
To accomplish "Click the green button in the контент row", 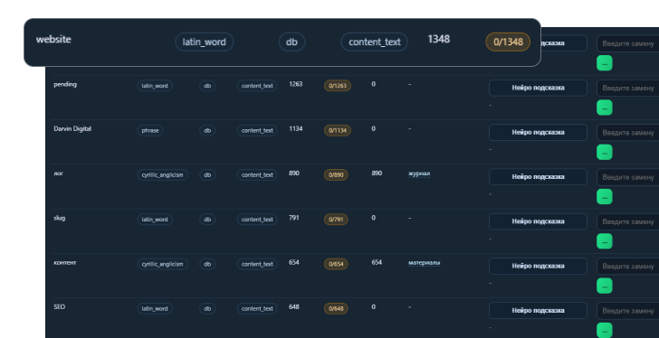I will point(605,286).
